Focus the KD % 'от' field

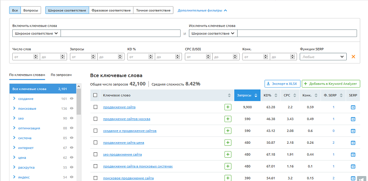click(141, 57)
